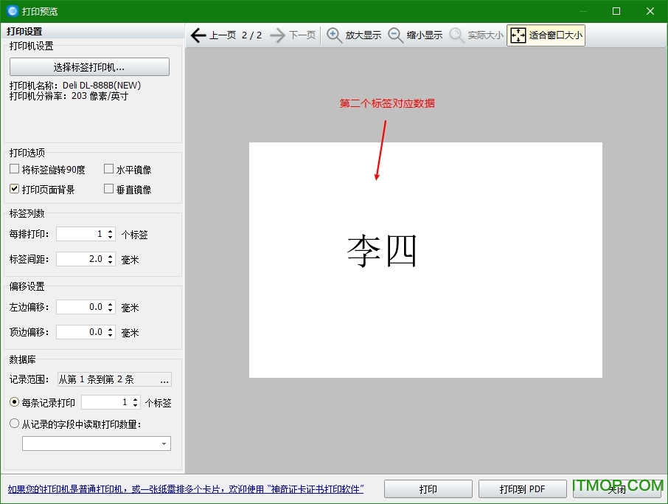Select the fit-to-window size icon (适合窗口大小)
The width and height of the screenshot is (668, 504).
(x=518, y=35)
